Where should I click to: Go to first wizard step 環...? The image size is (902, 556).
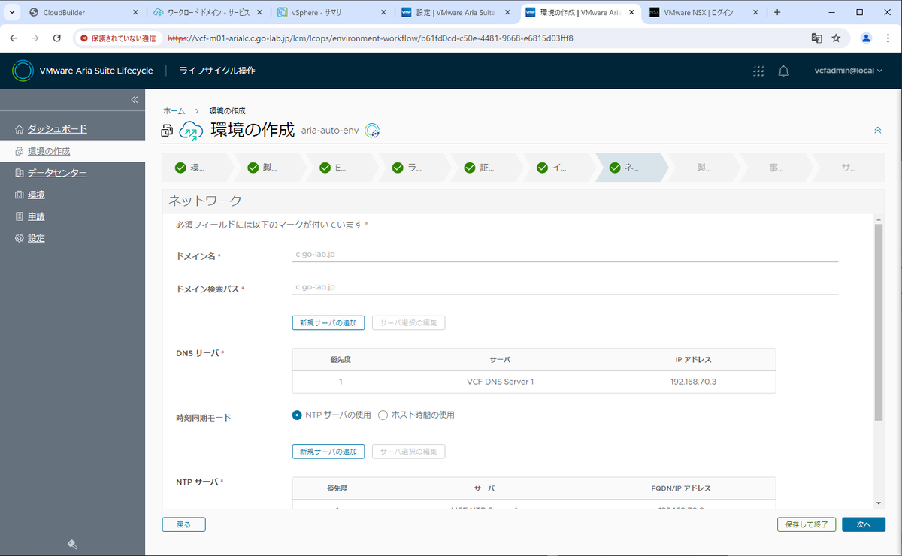197,168
